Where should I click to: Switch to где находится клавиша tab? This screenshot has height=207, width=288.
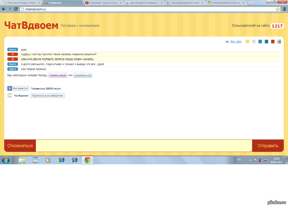point(144,3)
